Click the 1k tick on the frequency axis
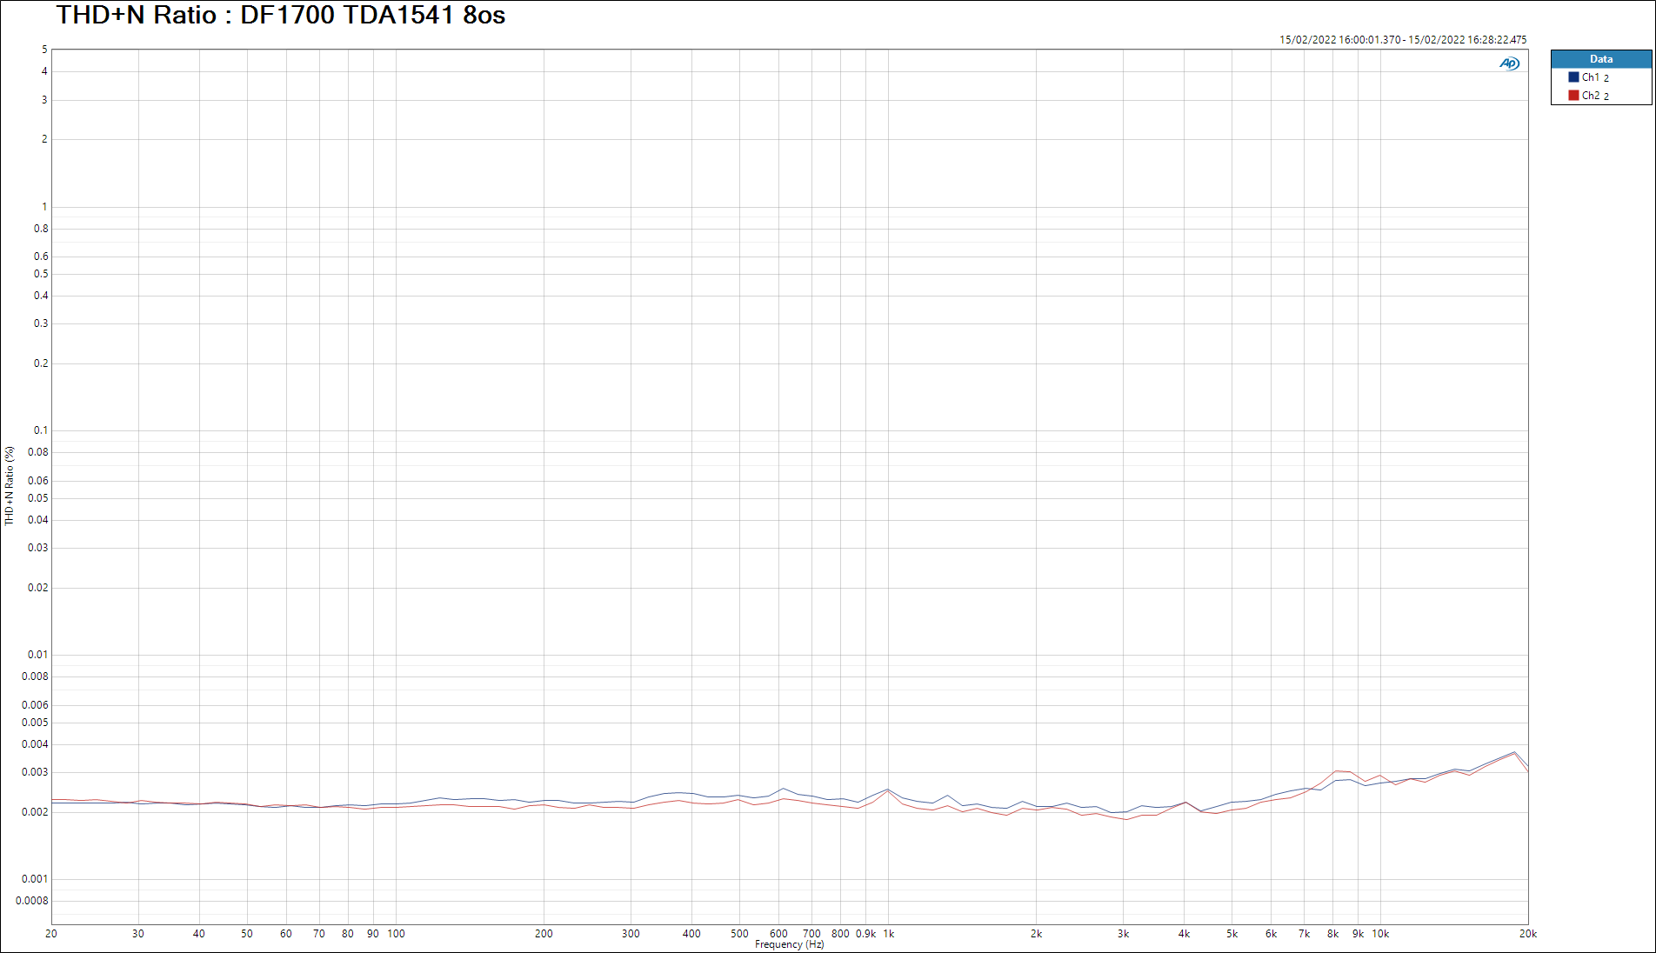 pos(888,934)
